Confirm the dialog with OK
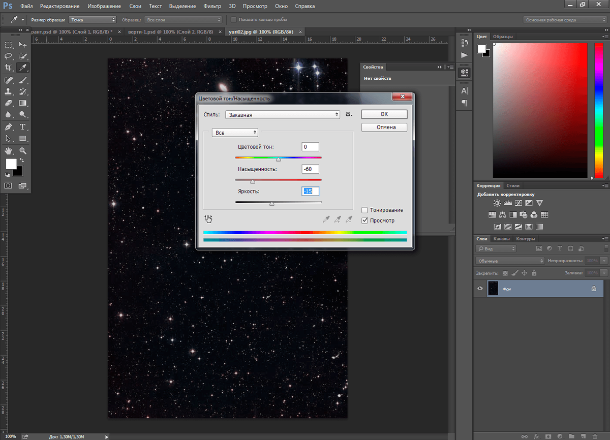 point(384,114)
